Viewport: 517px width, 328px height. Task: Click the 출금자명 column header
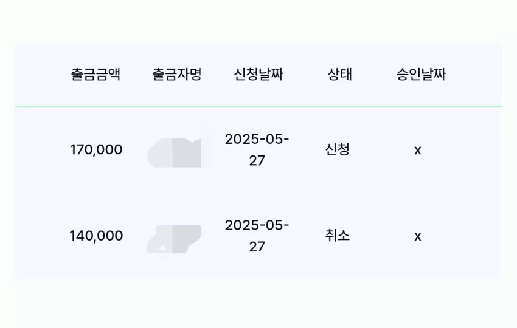(x=177, y=74)
